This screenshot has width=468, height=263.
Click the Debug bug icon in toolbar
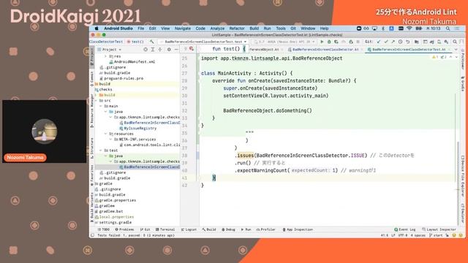pos(329,42)
